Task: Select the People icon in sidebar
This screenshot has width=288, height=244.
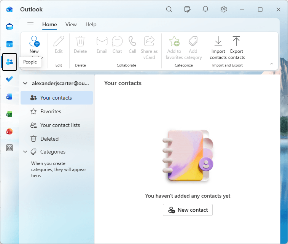Action: point(10,62)
